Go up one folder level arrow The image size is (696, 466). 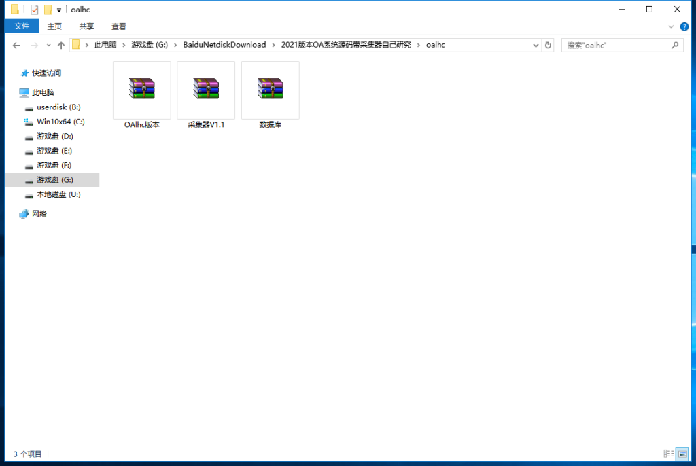[x=61, y=46]
